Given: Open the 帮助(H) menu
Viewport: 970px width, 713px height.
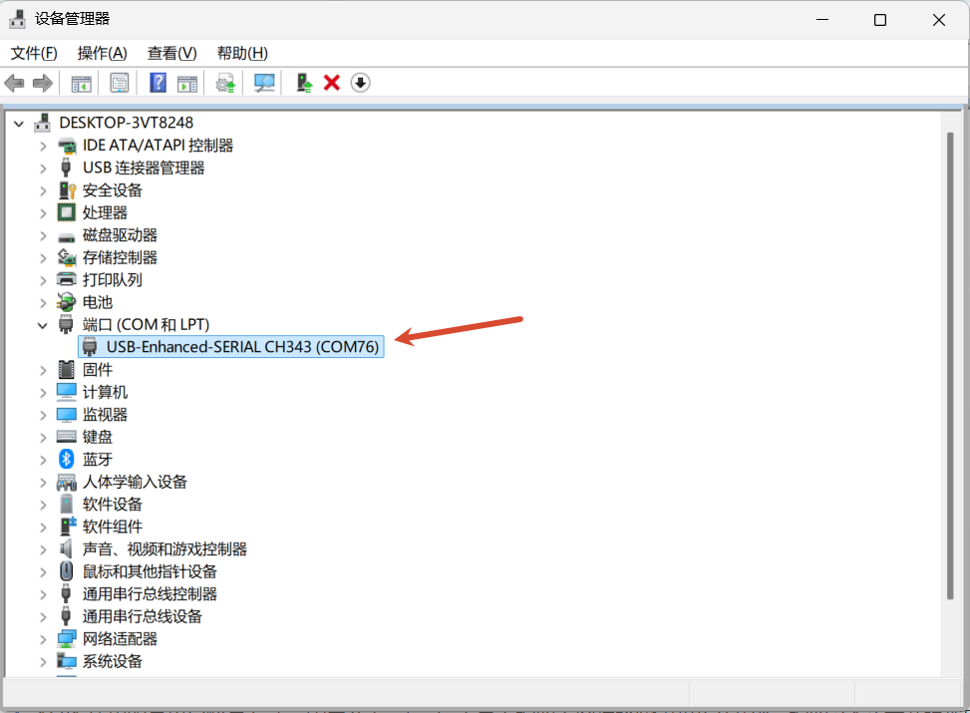Looking at the screenshot, I should click(x=242, y=53).
